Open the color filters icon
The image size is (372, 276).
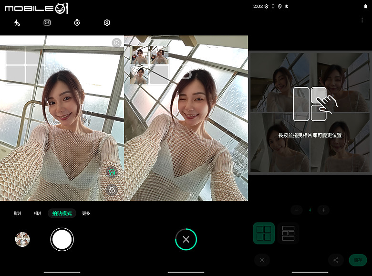[112, 190]
